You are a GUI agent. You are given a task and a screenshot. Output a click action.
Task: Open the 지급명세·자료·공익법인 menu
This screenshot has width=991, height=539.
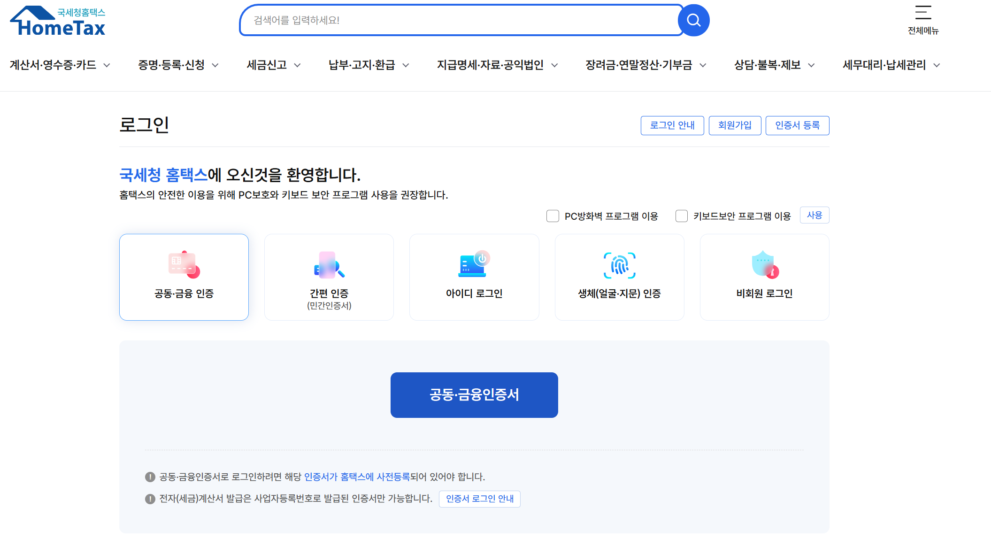click(490, 65)
